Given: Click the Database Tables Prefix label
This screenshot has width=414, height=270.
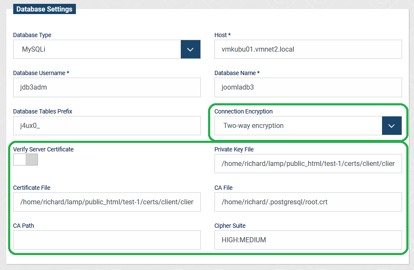Looking at the screenshot, I should click(43, 111).
